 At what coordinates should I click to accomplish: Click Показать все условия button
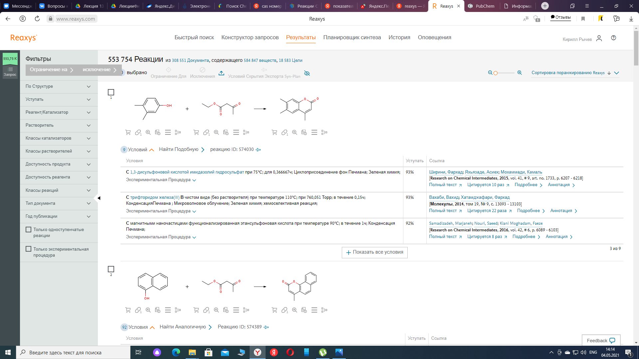click(374, 252)
